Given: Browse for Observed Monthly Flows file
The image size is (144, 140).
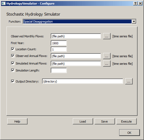Looking at the screenshot, I should [107, 36].
